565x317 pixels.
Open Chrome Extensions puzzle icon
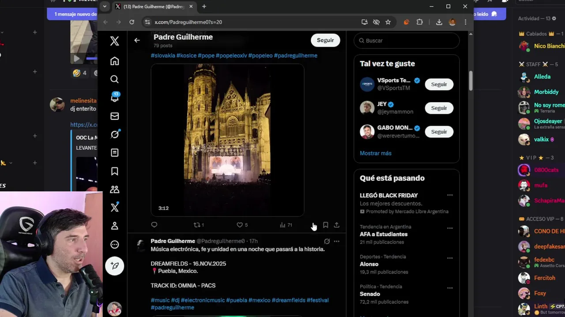tap(420, 22)
